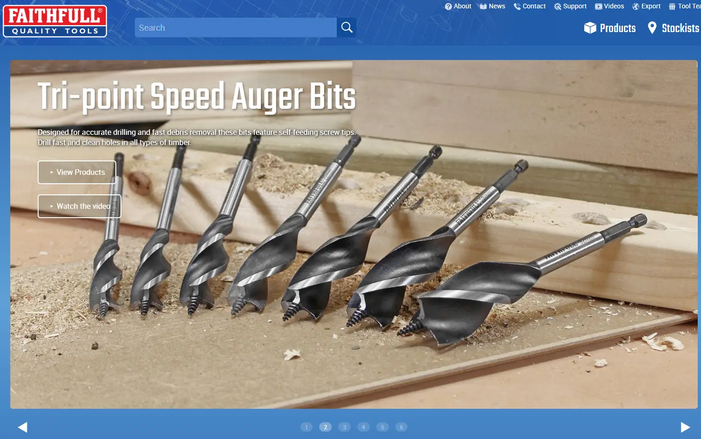Type in the Search input field
The image size is (701, 439).
[235, 27]
